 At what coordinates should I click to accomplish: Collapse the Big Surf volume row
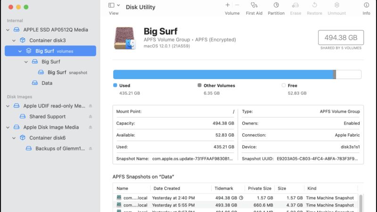tap(26, 62)
